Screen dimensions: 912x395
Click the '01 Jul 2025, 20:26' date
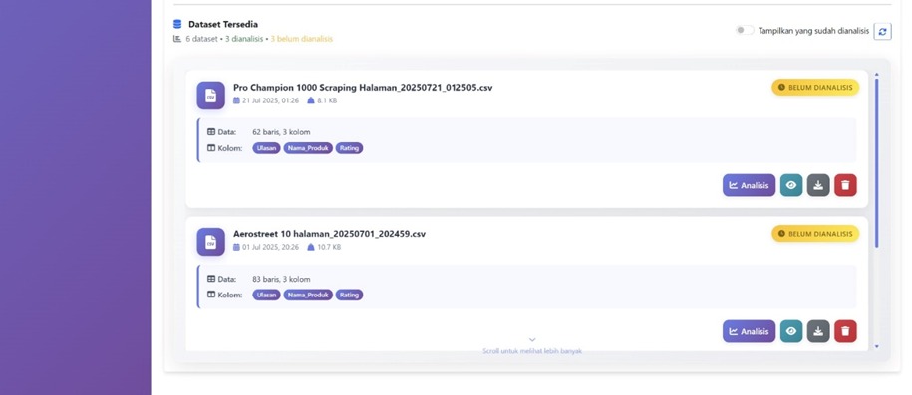[270, 247]
